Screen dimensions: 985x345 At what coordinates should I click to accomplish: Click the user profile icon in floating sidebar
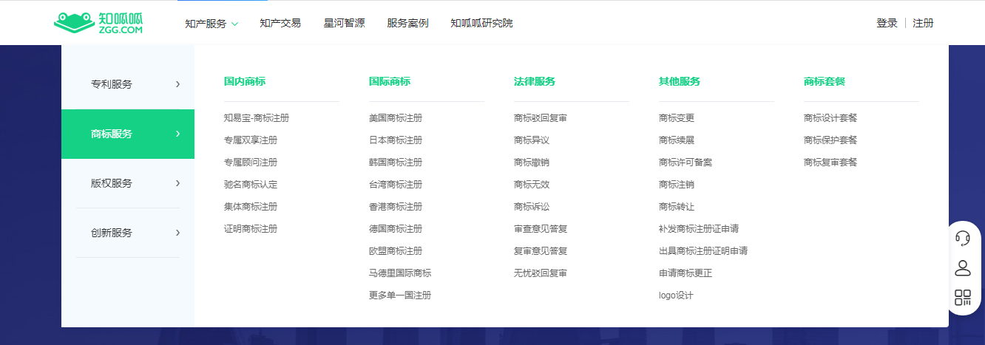(963, 267)
